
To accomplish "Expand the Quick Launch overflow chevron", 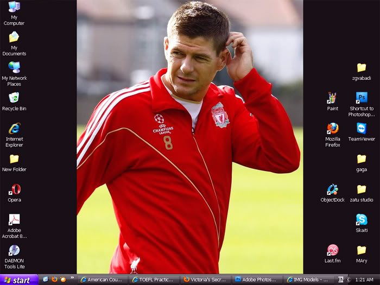I will coord(72,279).
